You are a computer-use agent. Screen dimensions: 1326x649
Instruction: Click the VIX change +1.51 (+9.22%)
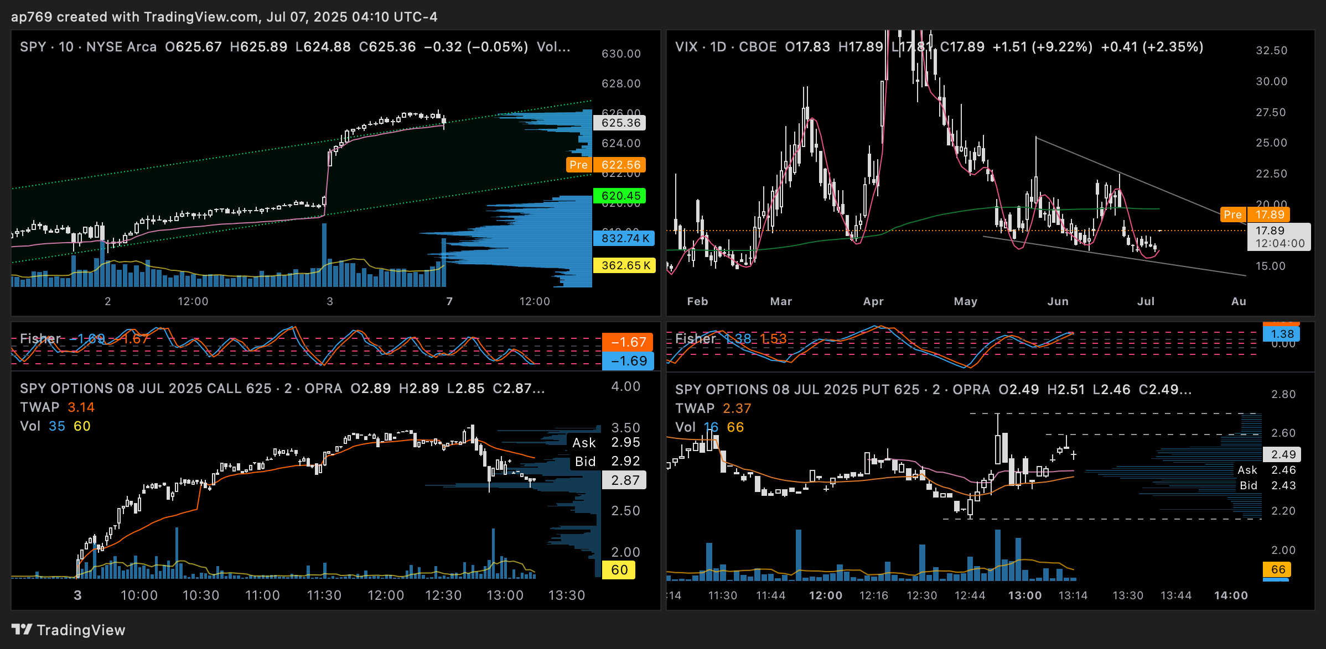(1043, 46)
